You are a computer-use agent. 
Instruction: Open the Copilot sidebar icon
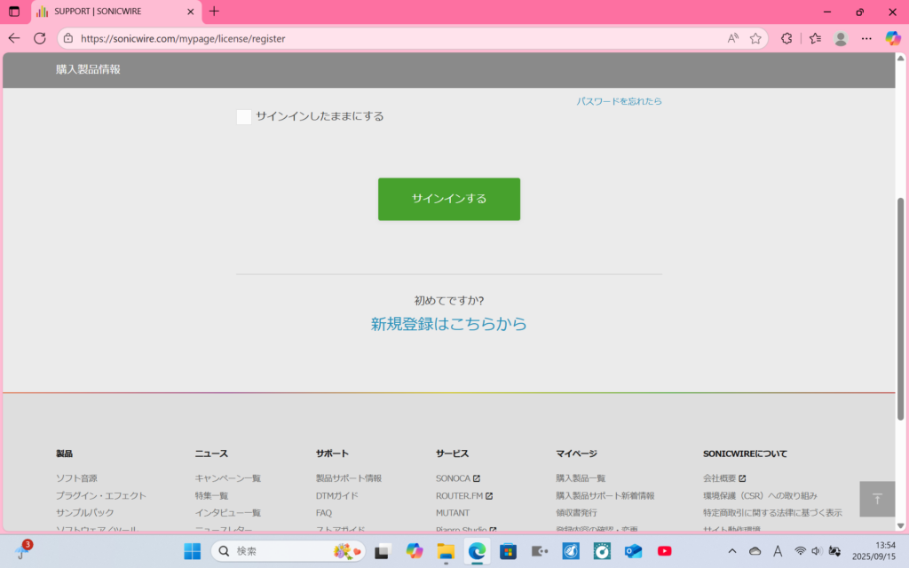[x=893, y=38]
